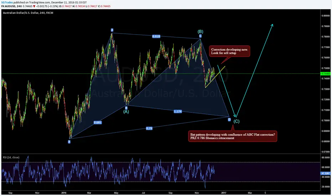Viewport: 332px width, 196px height.
Task: Click the 0.70000 price axis label
Action: coord(326,120)
